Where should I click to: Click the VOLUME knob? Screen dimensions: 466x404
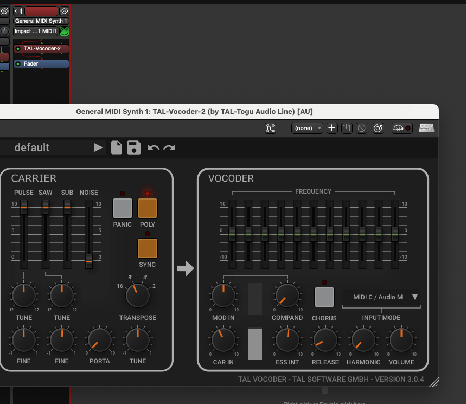coord(401,340)
